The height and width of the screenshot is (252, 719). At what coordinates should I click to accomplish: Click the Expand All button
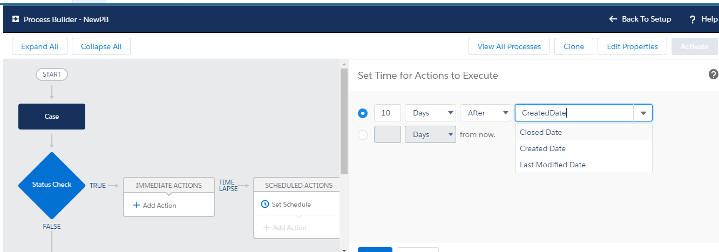pos(39,46)
